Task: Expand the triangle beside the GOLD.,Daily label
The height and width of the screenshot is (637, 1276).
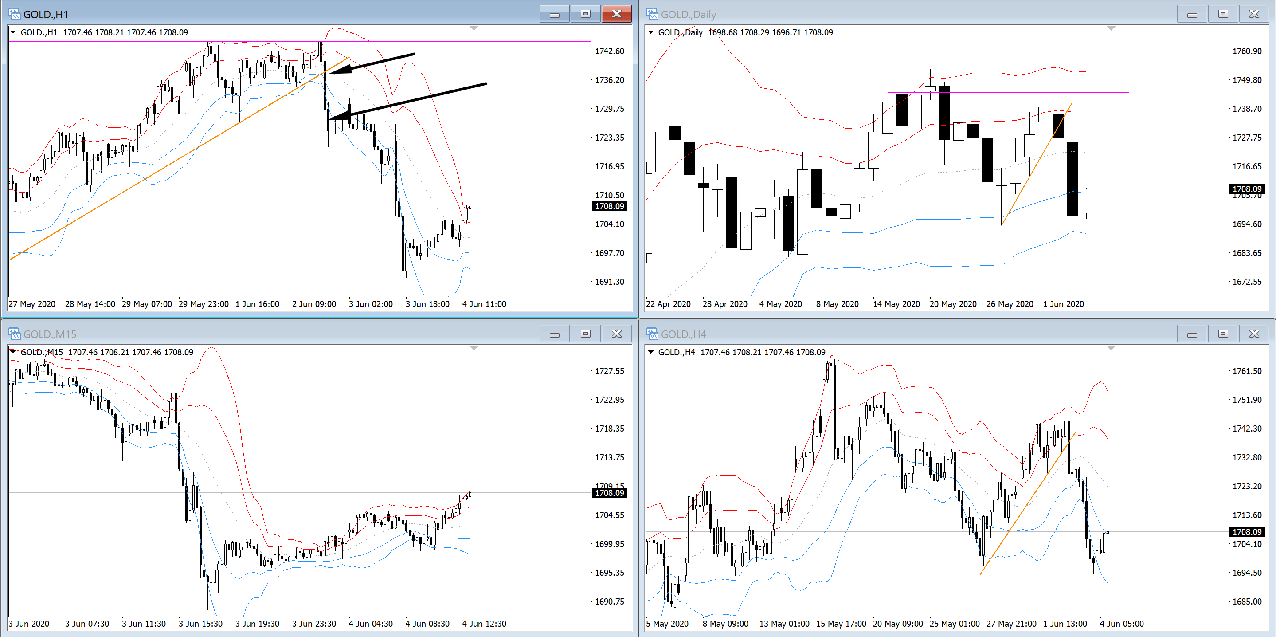Action: tap(651, 32)
